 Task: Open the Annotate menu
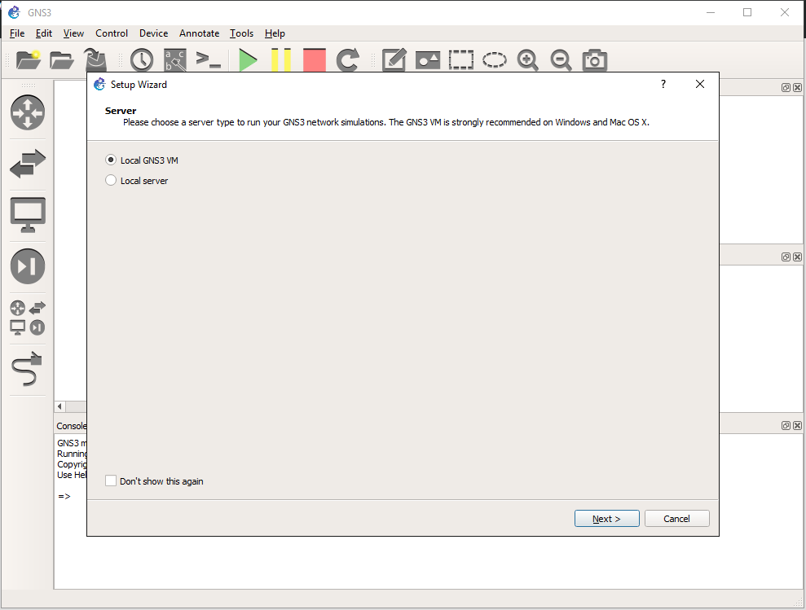pyautogui.click(x=200, y=33)
